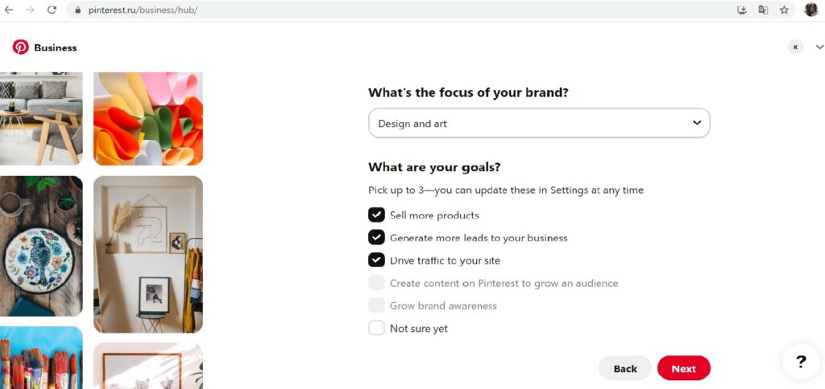Uncheck Generate more leads to your business
The height and width of the screenshot is (389, 825).
376,237
